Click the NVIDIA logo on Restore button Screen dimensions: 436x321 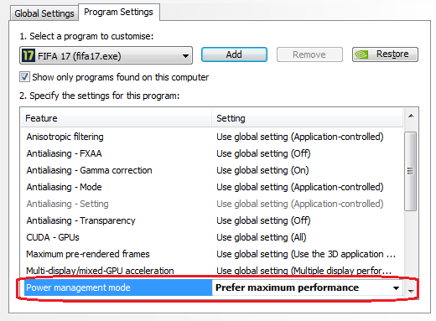tap(361, 54)
